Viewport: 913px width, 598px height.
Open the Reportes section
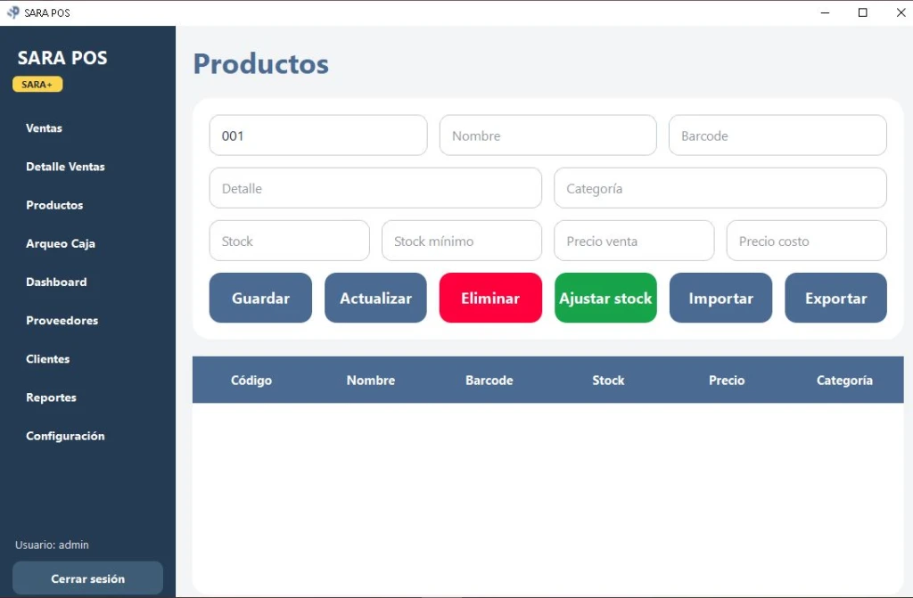pos(51,397)
